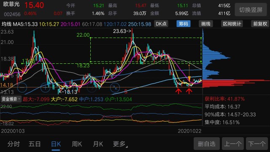Go to next stock with 下一个
The width and height of the screenshot is (270, 152).
[257, 144]
